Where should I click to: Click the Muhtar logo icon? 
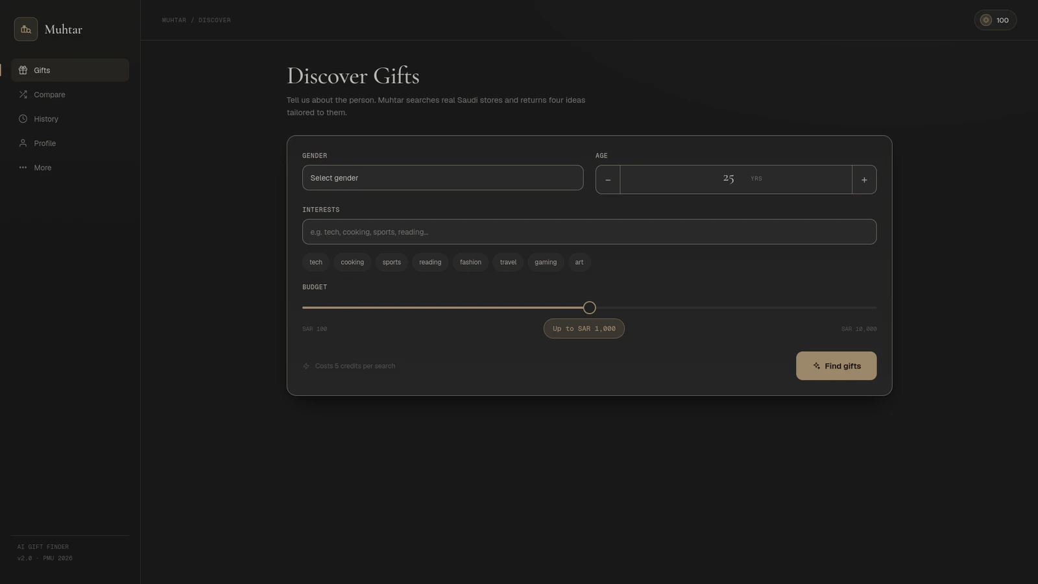[26, 29]
